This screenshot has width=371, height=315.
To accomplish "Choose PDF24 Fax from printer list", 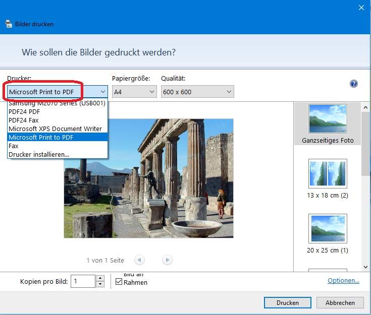I will (58, 120).
